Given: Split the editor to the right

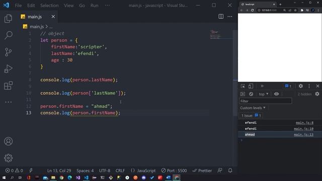Looking at the screenshot, I should [221, 17].
